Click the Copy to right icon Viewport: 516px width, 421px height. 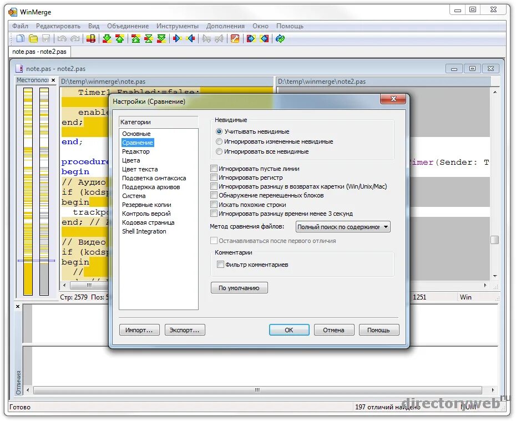[x=178, y=38]
